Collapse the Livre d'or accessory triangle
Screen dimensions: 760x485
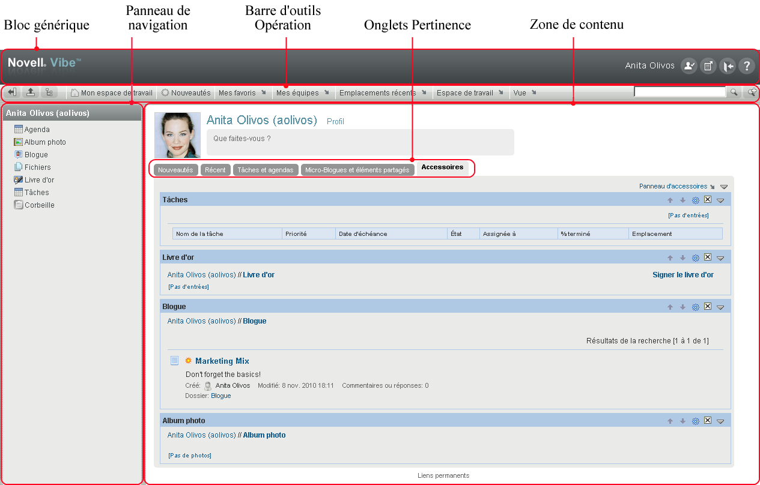coord(720,258)
